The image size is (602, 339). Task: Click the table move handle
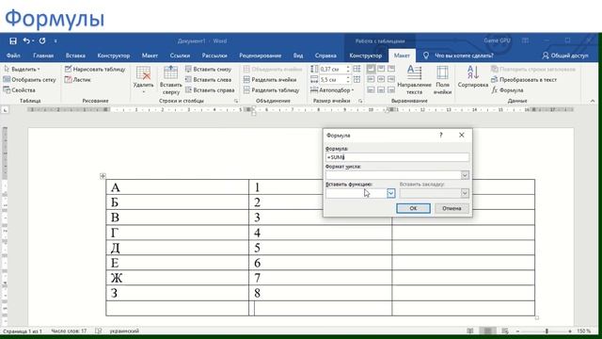(103, 176)
